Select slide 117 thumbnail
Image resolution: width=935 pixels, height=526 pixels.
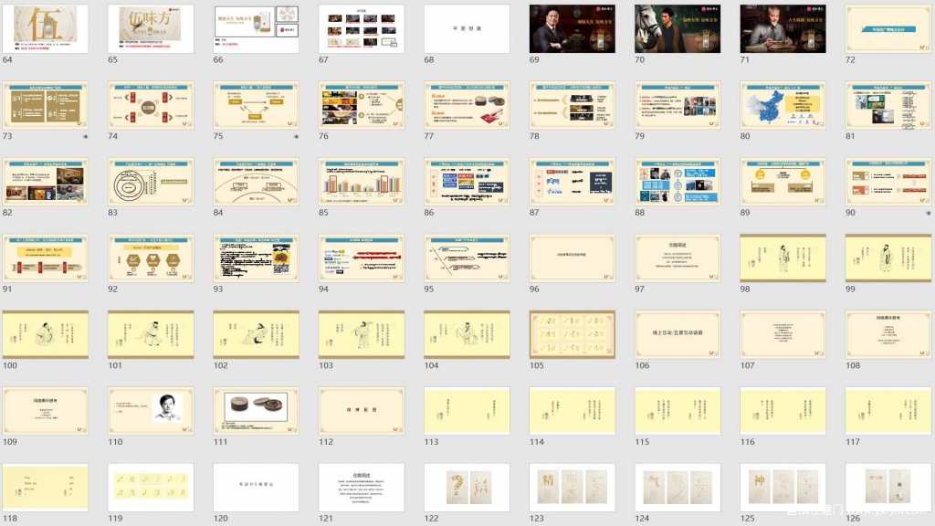click(x=888, y=411)
